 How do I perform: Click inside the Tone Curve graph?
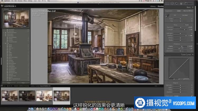[x=179, y=68]
